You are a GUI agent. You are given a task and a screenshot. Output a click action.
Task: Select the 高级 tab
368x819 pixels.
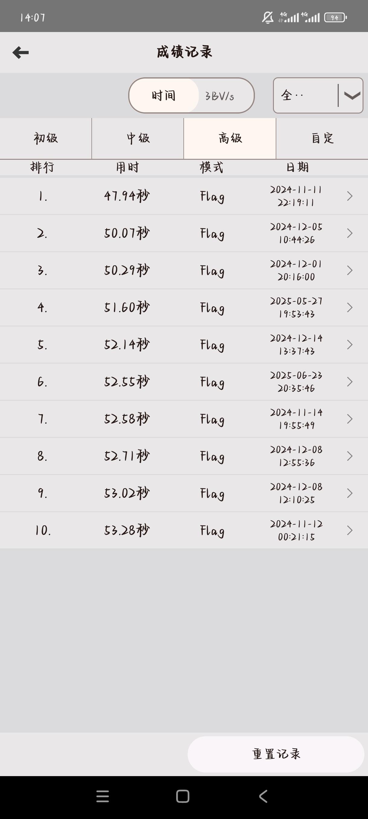click(230, 138)
